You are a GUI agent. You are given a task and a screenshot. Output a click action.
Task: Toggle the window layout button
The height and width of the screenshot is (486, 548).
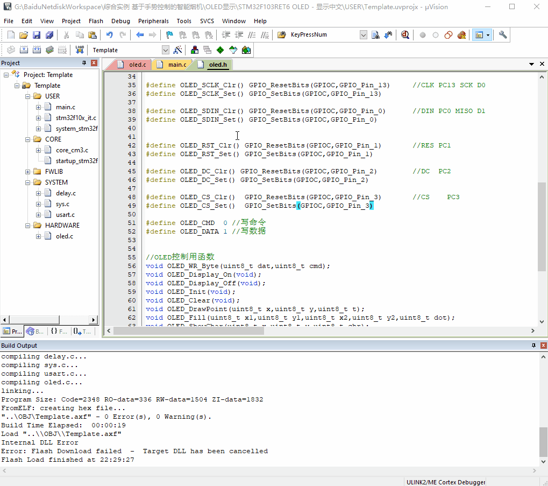click(479, 35)
